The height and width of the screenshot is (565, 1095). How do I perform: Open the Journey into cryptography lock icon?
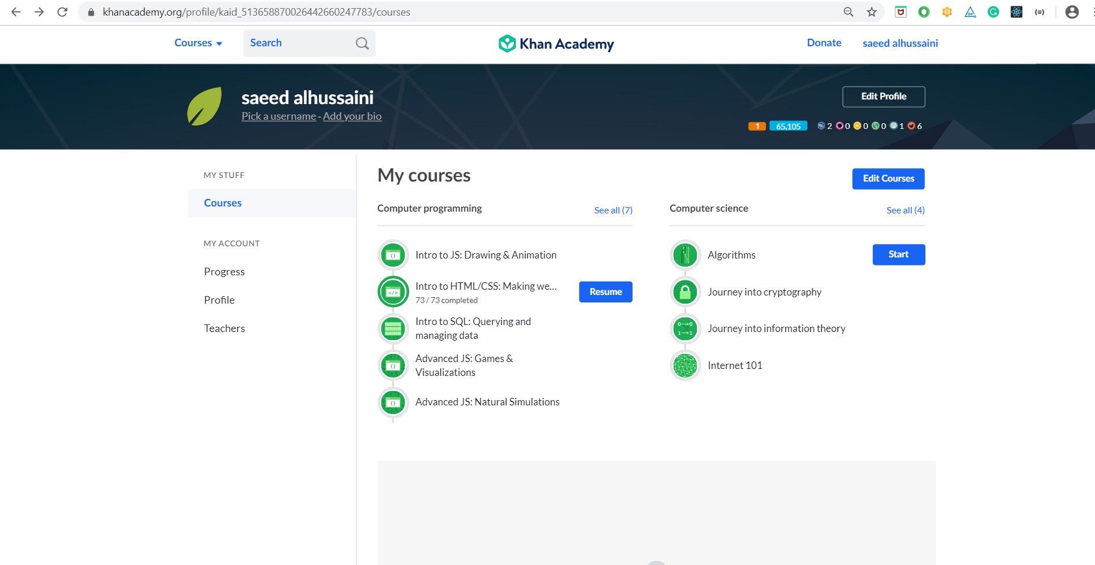[685, 292]
